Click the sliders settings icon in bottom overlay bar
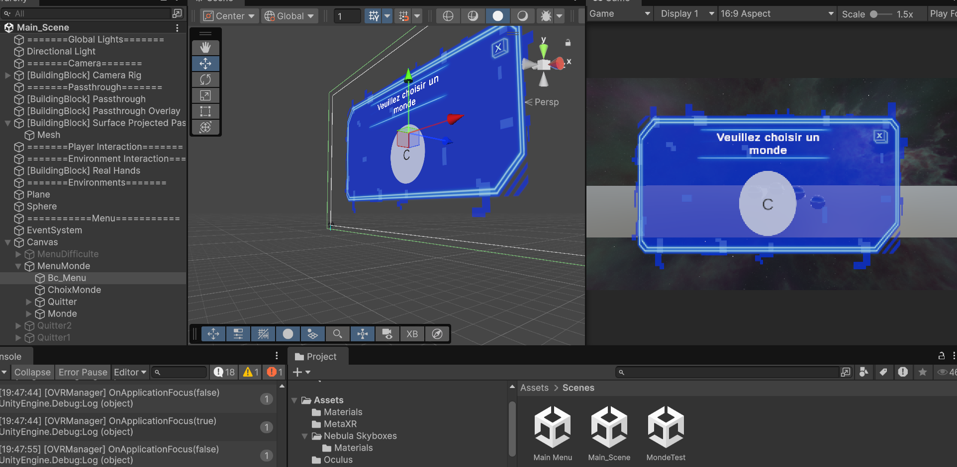Screen dimensions: 957x467 coord(238,334)
